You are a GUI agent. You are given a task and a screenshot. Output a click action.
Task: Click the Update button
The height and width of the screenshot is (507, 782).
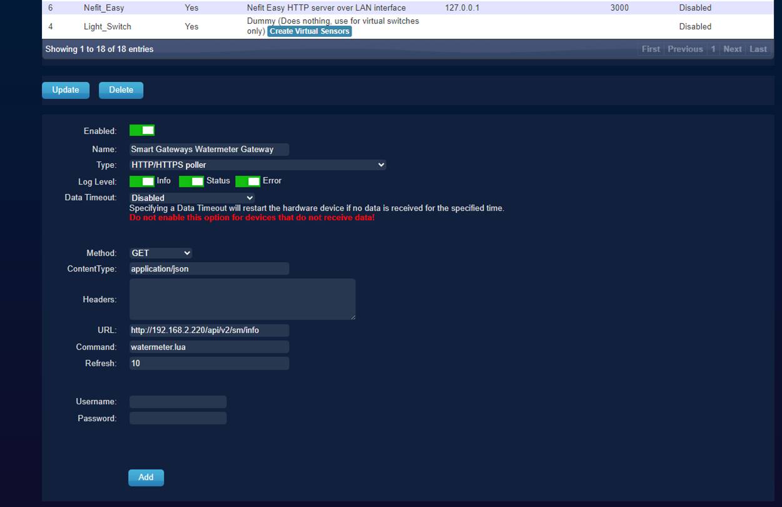[66, 90]
